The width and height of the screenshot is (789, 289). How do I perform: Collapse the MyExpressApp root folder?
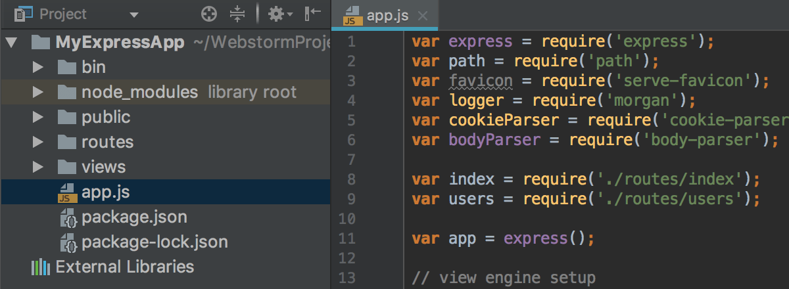[x=12, y=43]
